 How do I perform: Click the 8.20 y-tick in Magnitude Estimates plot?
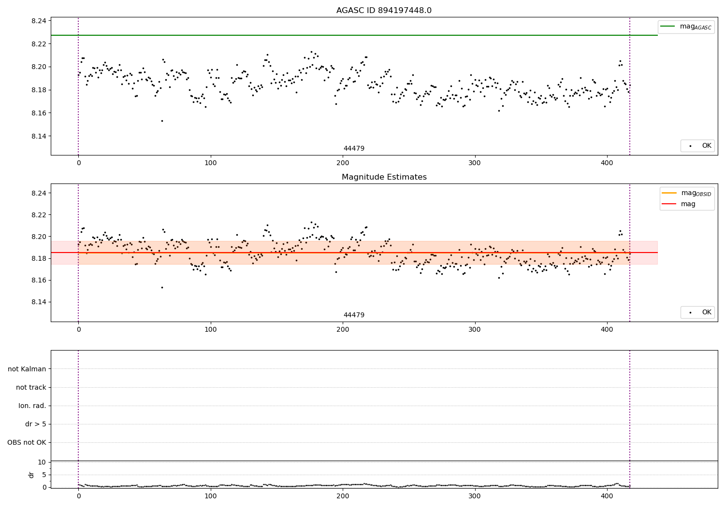(39, 237)
